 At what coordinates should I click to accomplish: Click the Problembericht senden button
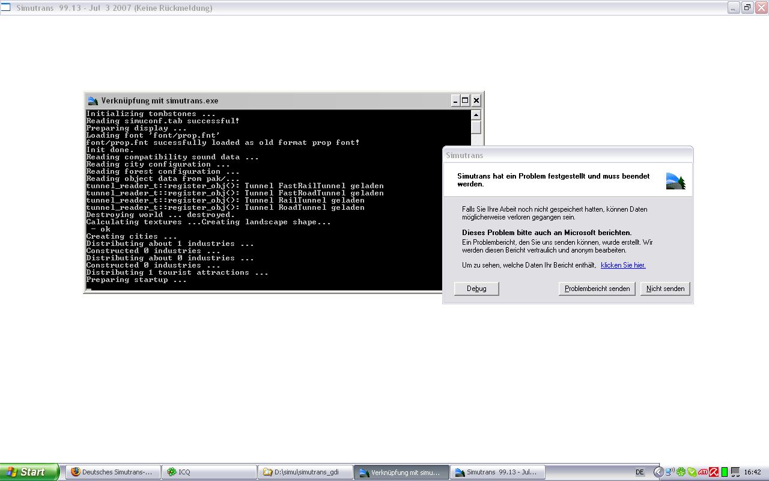point(597,289)
